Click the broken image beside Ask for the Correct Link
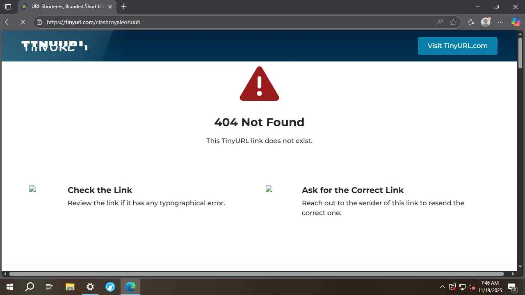 (x=269, y=188)
